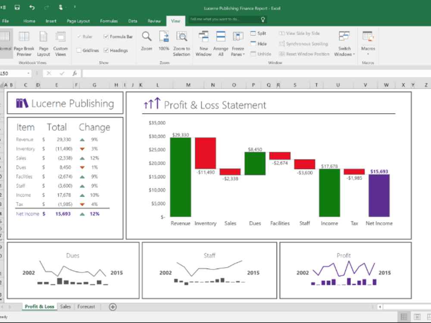Click Zoom to Selection
The width and height of the screenshot is (431, 323).
click(x=181, y=43)
